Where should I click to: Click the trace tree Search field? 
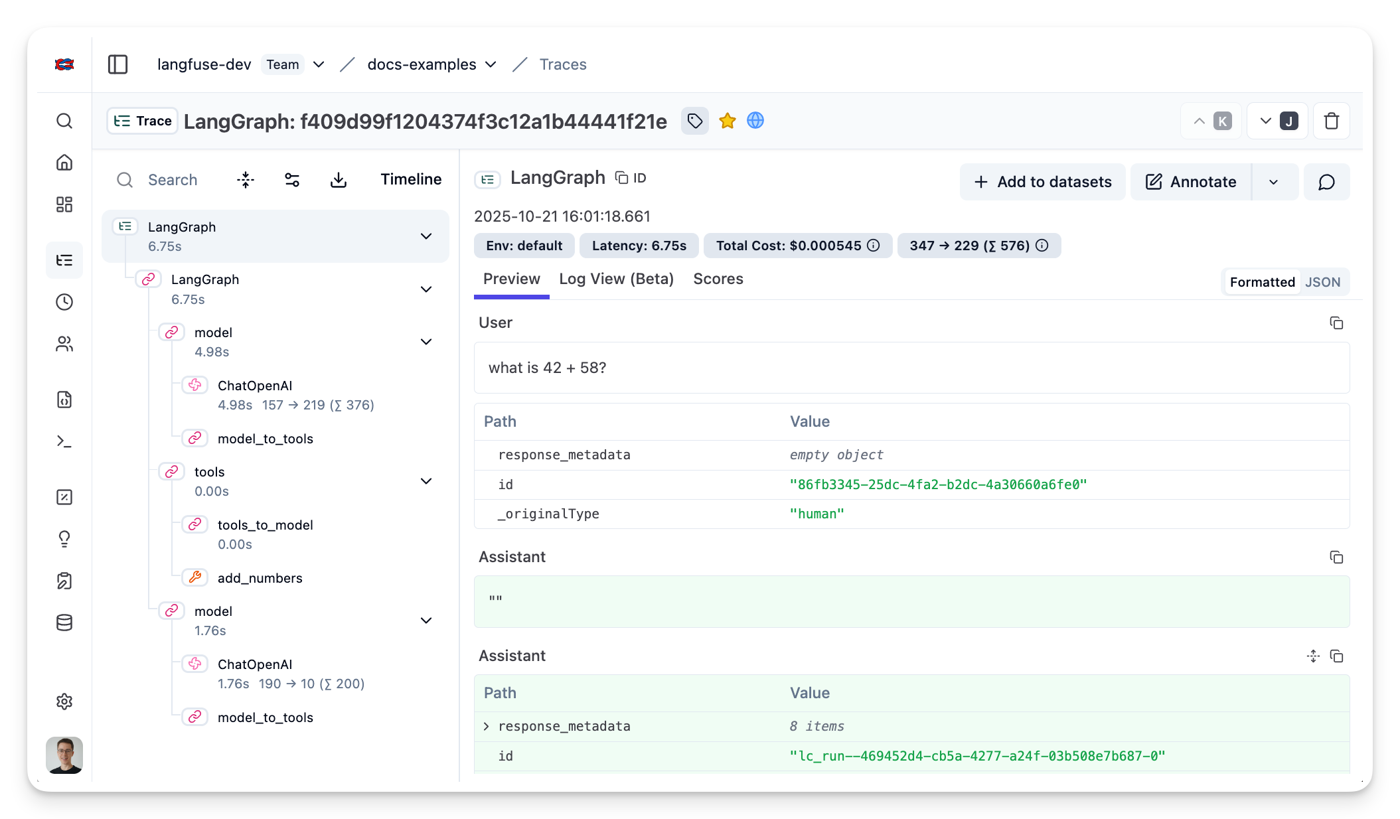pos(173,180)
